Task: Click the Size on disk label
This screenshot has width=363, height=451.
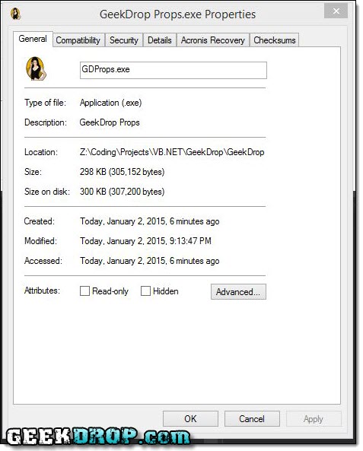Action: tap(47, 191)
